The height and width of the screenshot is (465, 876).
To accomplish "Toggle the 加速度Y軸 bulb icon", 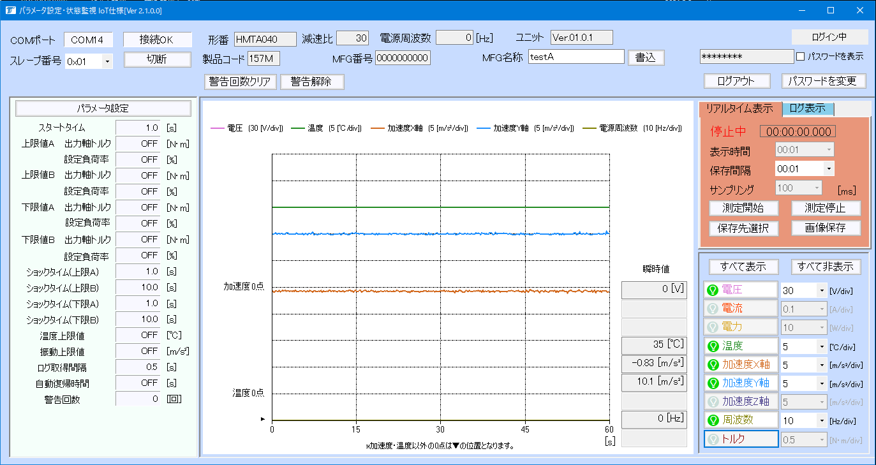I will (x=713, y=383).
